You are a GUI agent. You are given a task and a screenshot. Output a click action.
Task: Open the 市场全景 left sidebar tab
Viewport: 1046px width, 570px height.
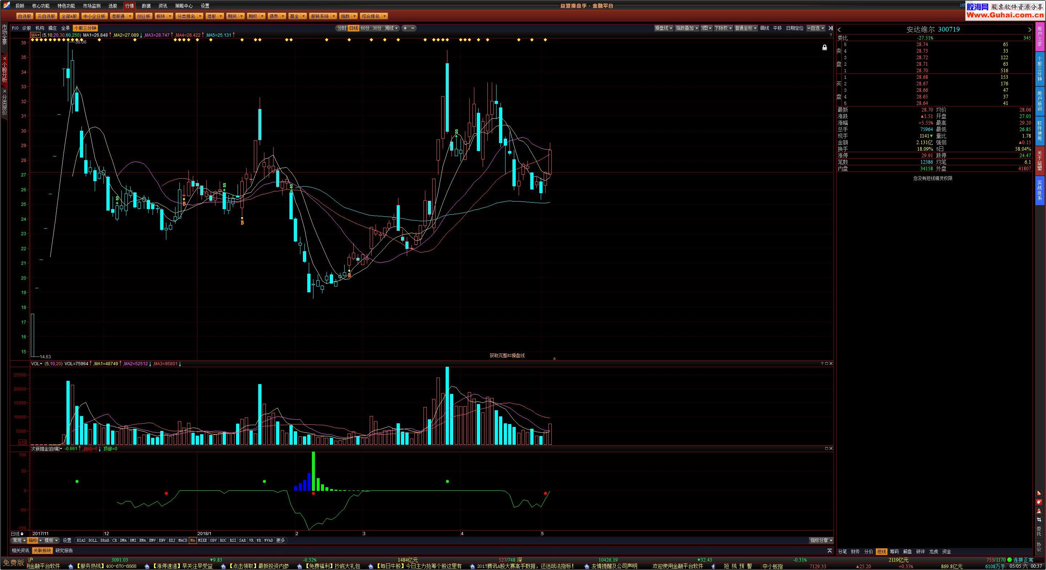pyautogui.click(x=4, y=34)
